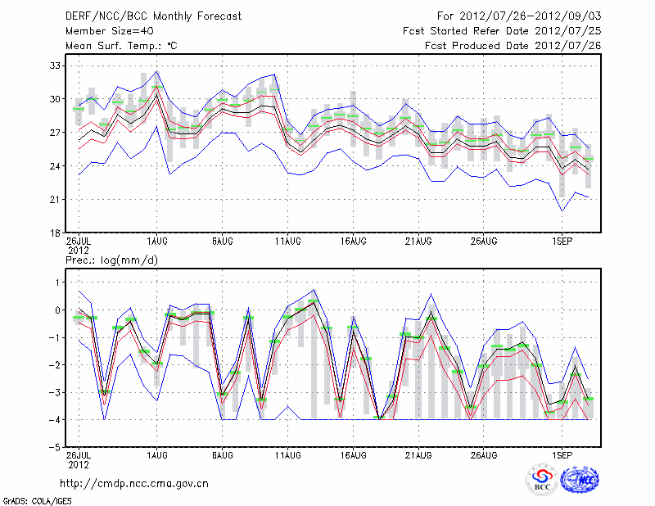Click 1SEP marker under the temperature chart
655x506 pixels.
coord(562,242)
